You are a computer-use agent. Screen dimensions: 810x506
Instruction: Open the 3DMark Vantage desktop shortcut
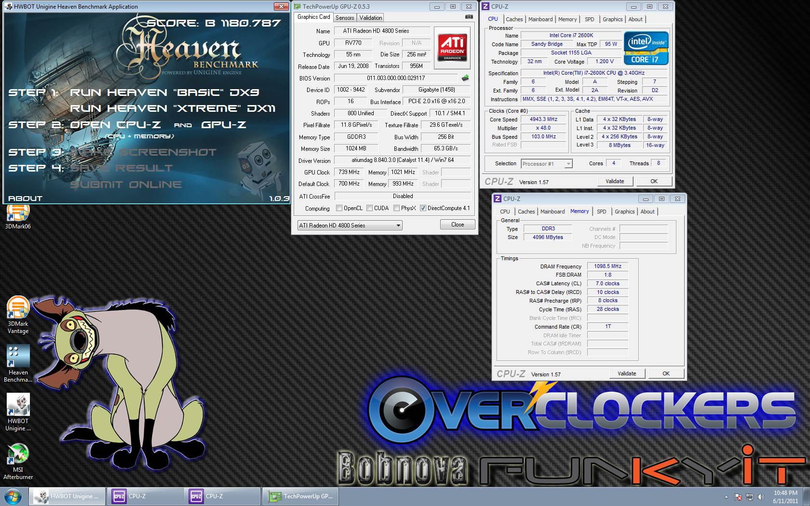pyautogui.click(x=18, y=315)
